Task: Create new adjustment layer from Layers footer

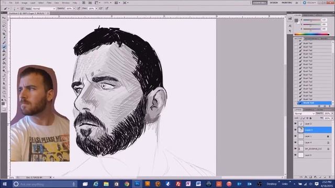Action: pyautogui.click(x=315, y=177)
